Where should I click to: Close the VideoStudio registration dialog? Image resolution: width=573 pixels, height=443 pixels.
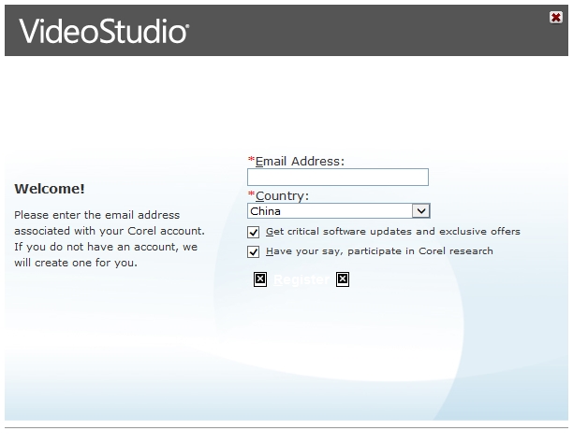click(x=555, y=17)
